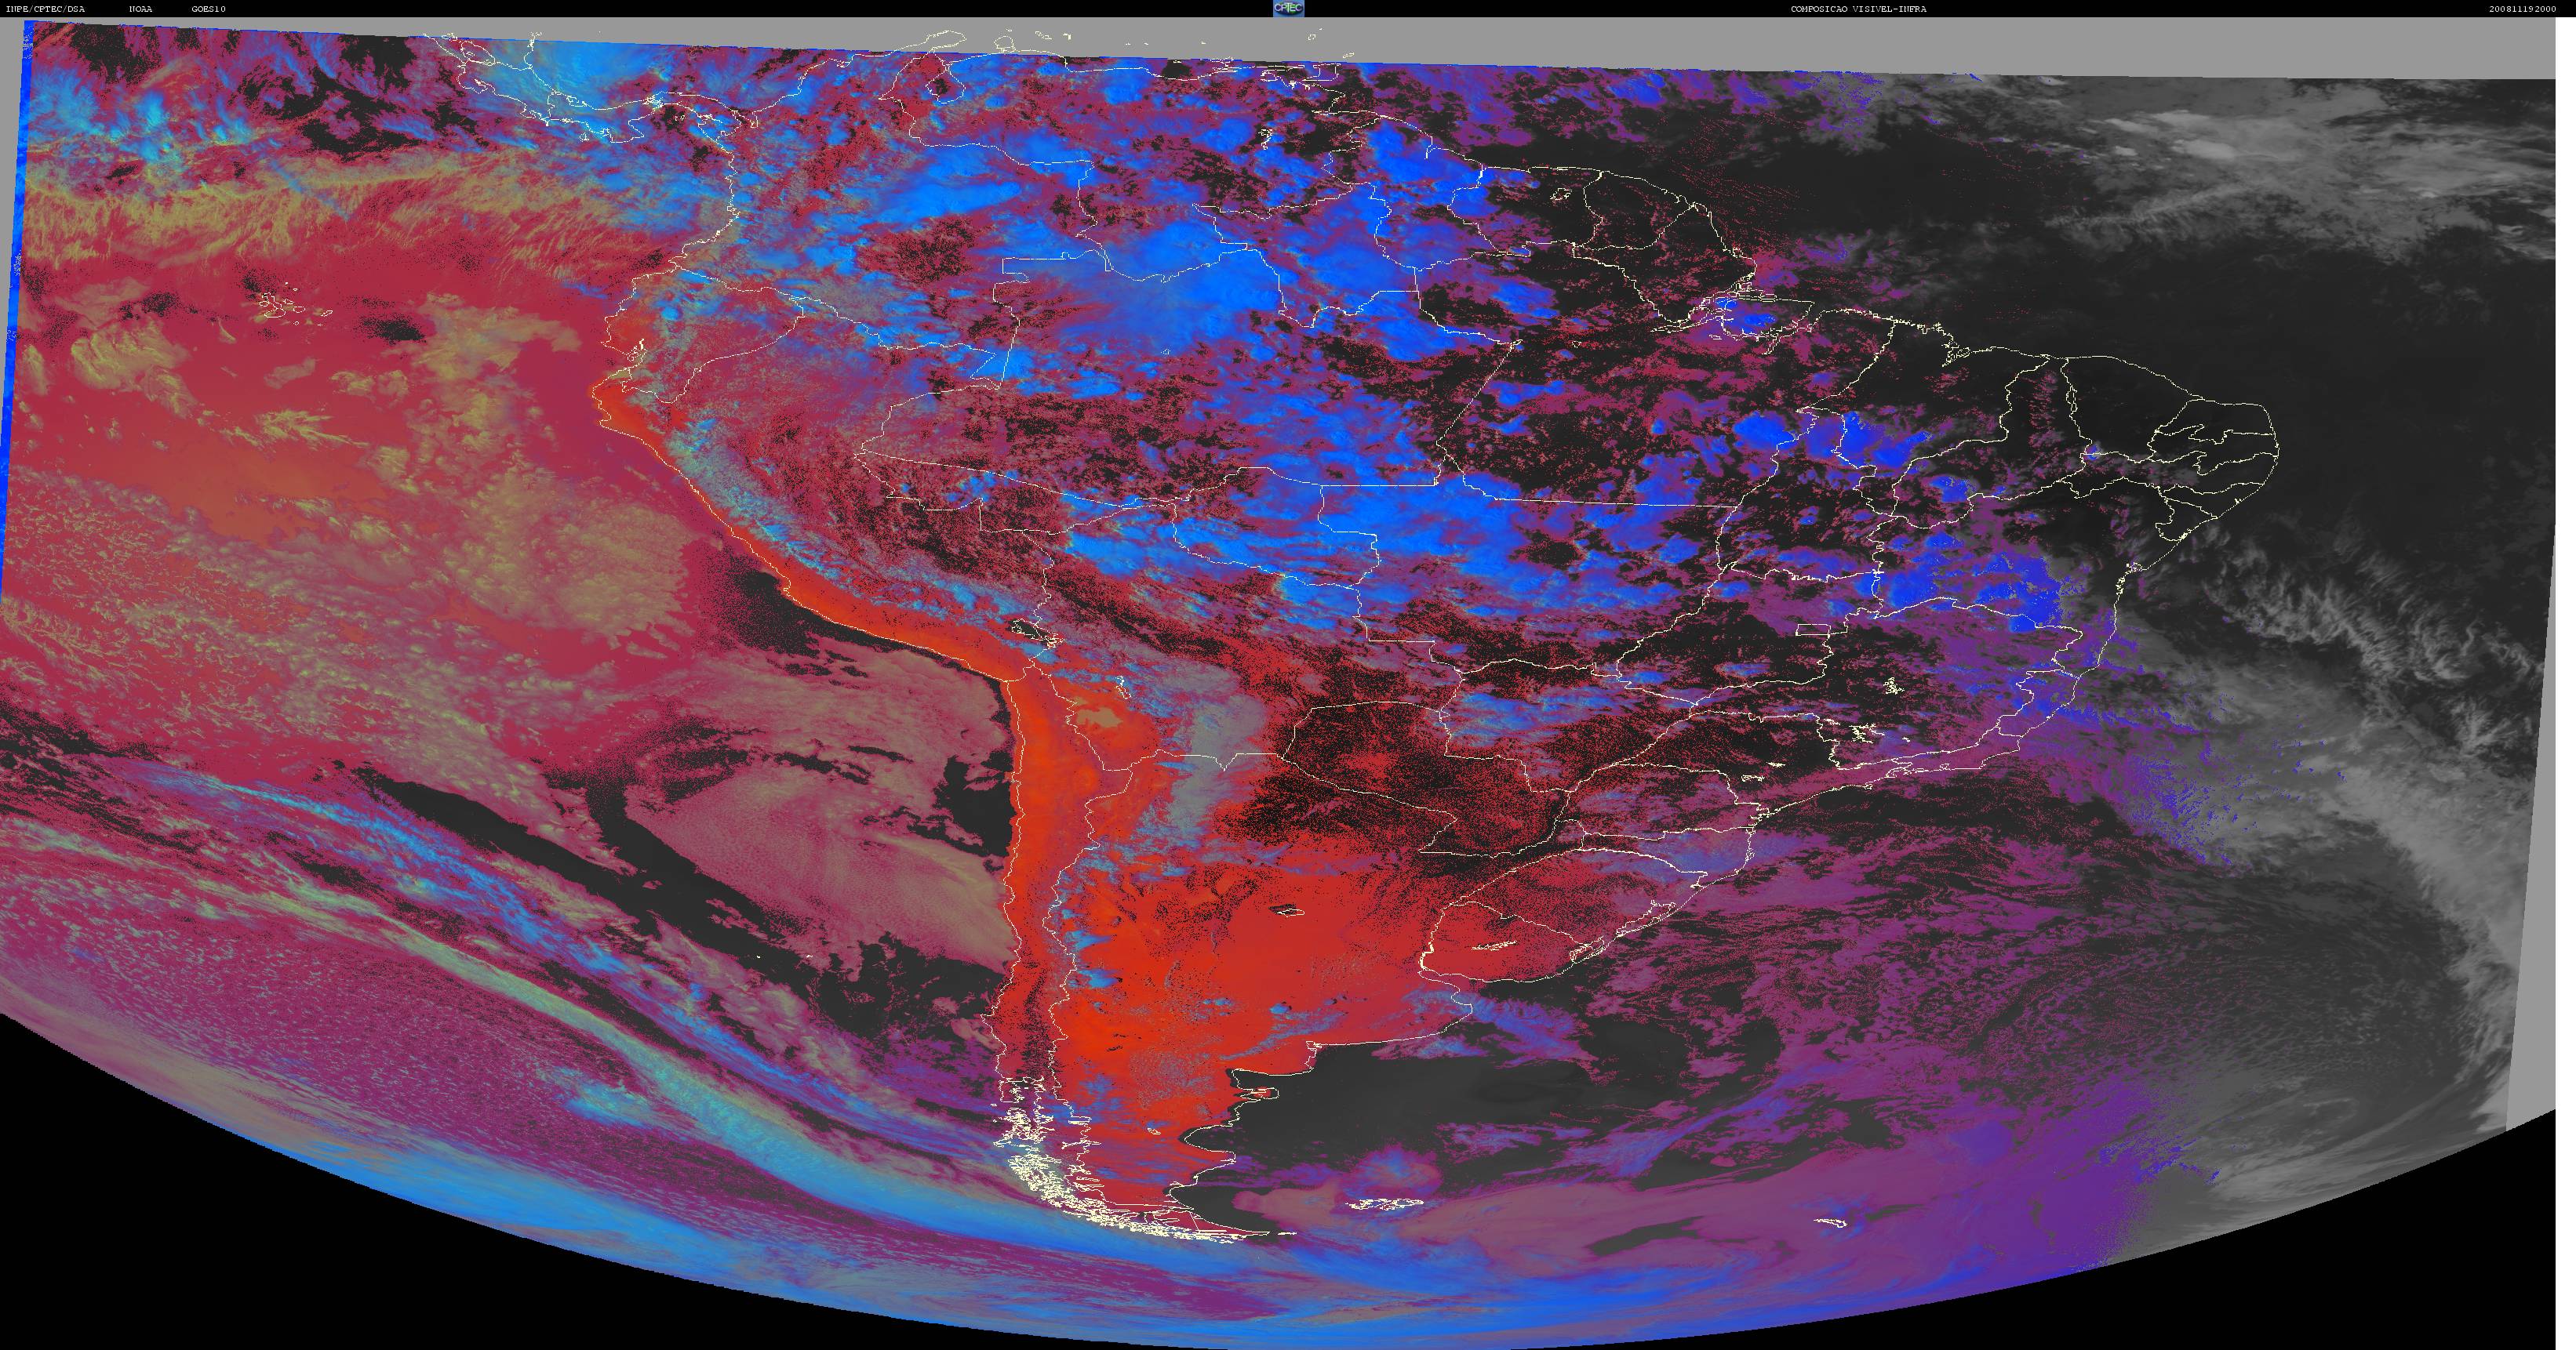Image resolution: width=2576 pixels, height=1350 pixels.
Task: Click the CPTEC logo in header
Action: [1288, 8]
